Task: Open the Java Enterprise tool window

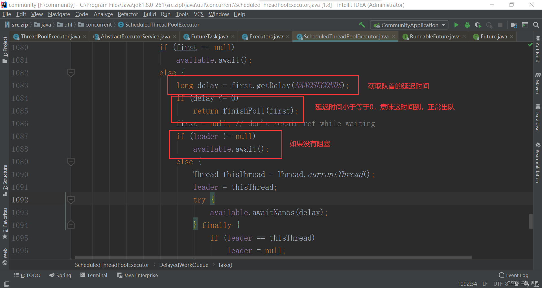Action: [138, 275]
